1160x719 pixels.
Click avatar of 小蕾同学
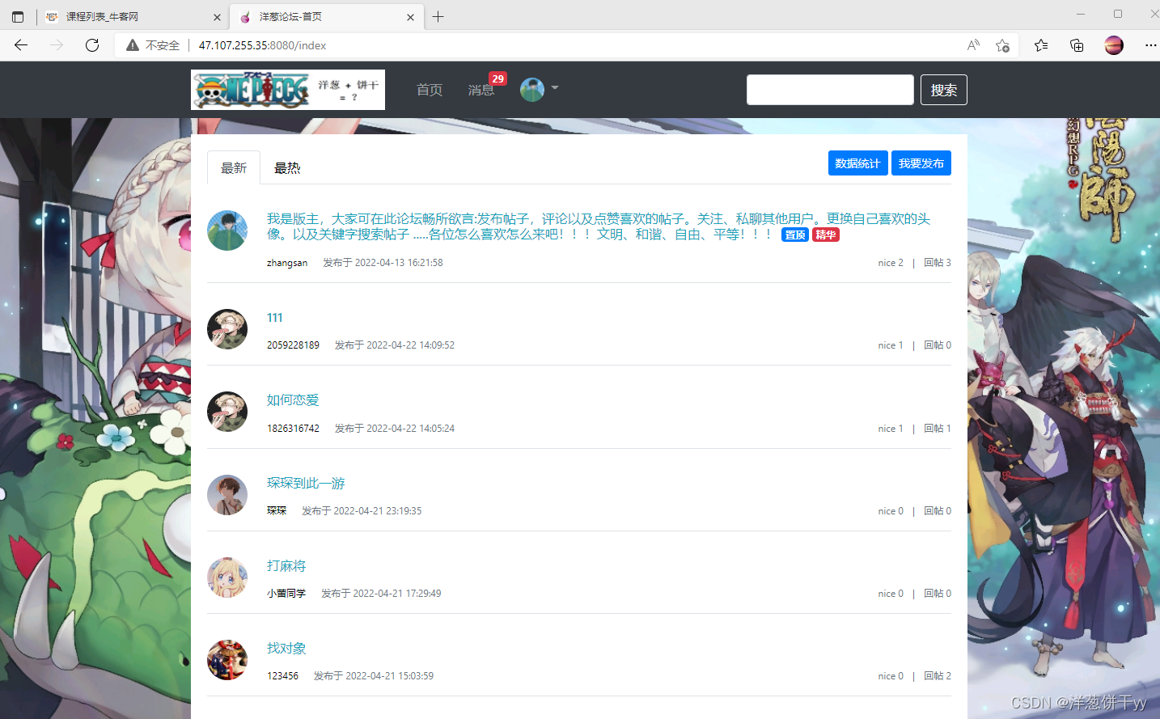click(x=227, y=577)
